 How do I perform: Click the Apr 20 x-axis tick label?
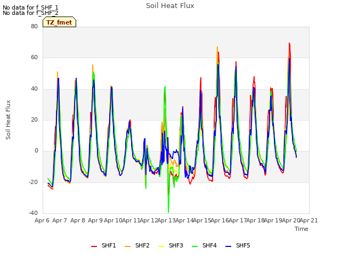coord(291,220)
